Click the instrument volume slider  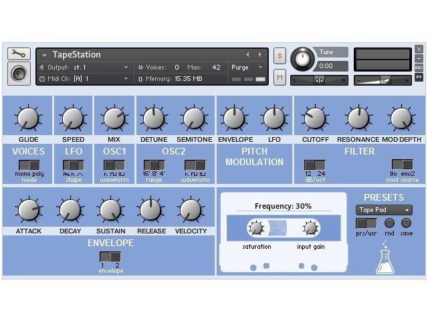[383, 80]
